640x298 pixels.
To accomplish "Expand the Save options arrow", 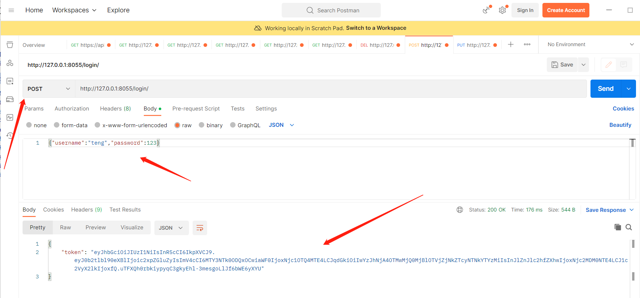I will 584,65.
